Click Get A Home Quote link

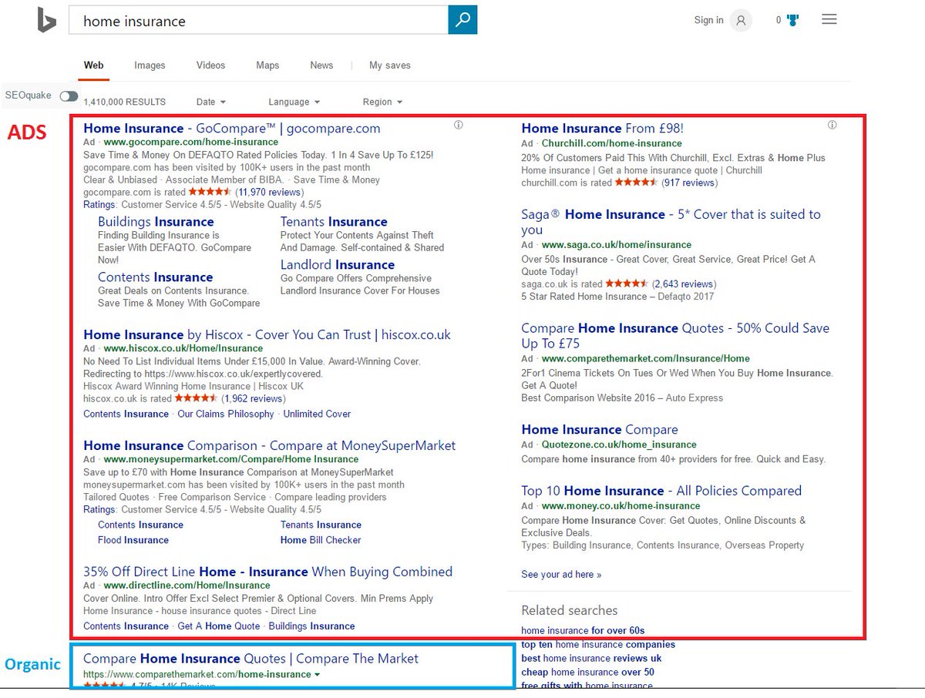click(219, 626)
